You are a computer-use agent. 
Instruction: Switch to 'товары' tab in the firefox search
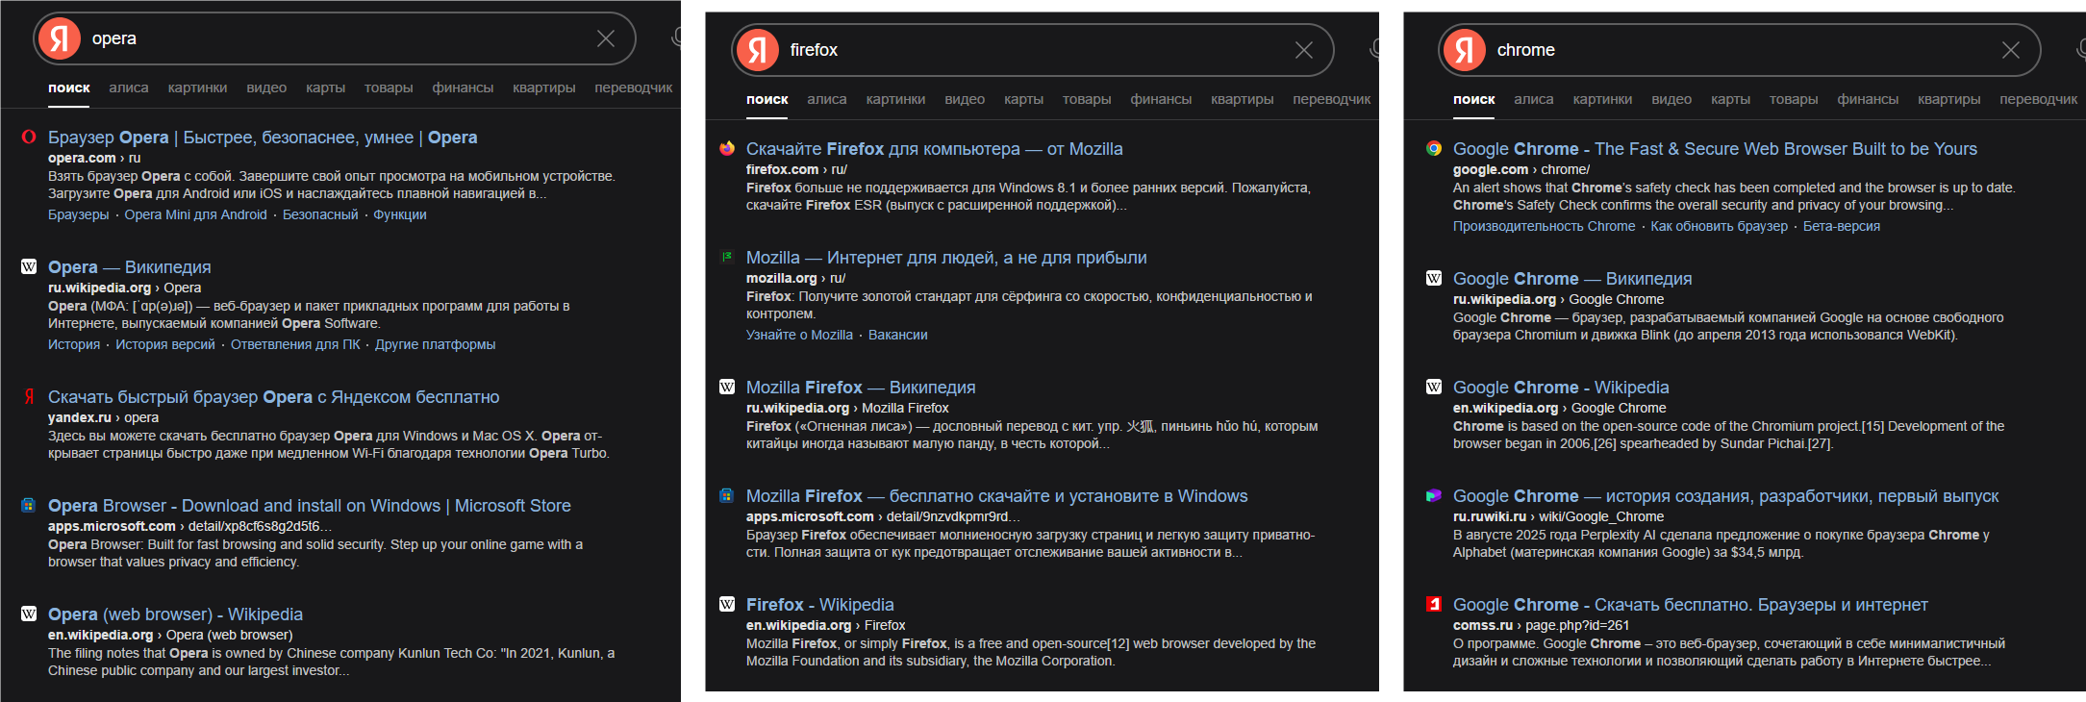1087,99
